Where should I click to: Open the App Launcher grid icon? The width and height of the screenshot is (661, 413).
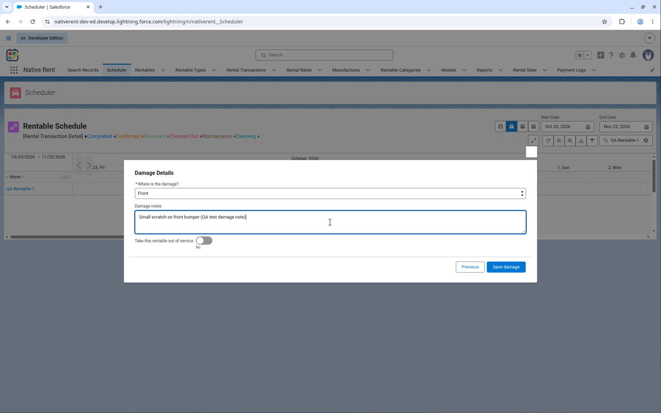pos(14,70)
